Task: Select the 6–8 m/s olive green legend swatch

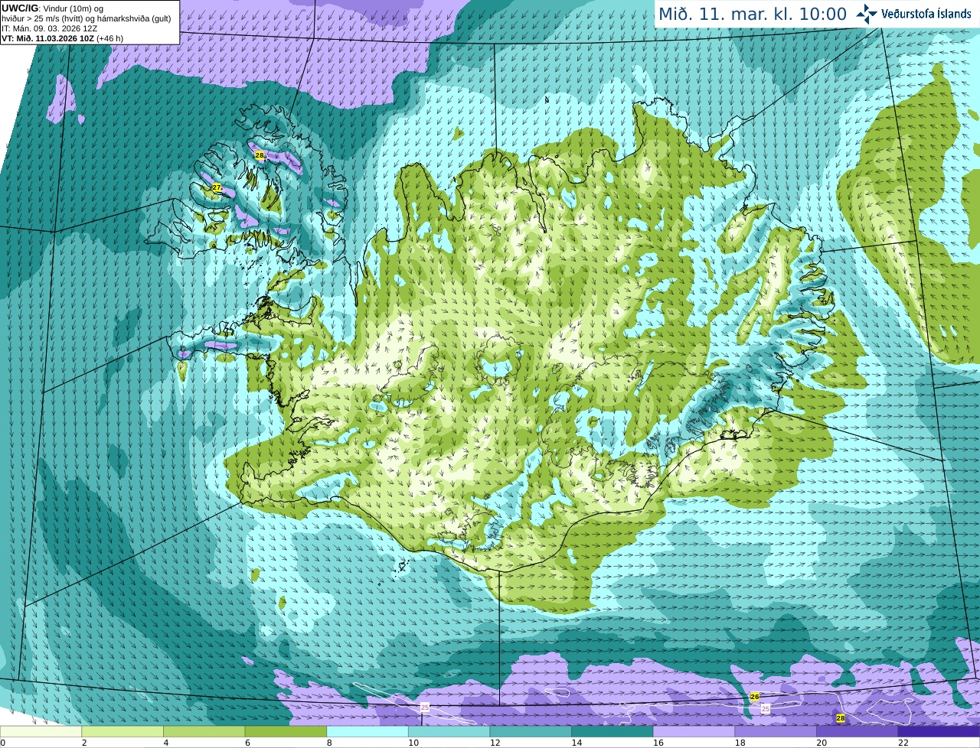Action: pos(286,731)
